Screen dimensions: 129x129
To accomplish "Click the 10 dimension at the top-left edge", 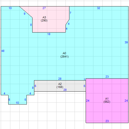I will [10, 8].
